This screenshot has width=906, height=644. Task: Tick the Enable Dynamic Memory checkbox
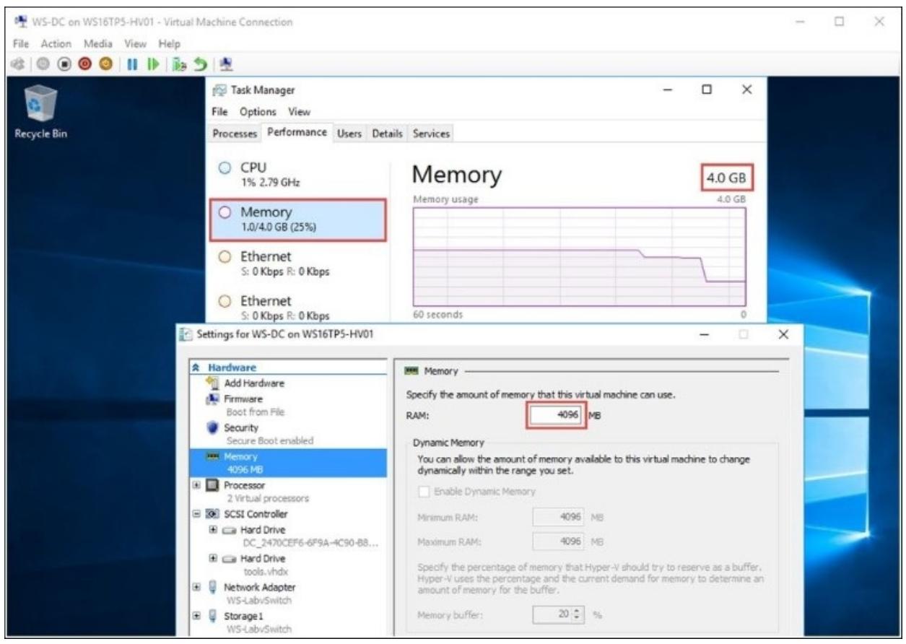pyautogui.click(x=424, y=492)
